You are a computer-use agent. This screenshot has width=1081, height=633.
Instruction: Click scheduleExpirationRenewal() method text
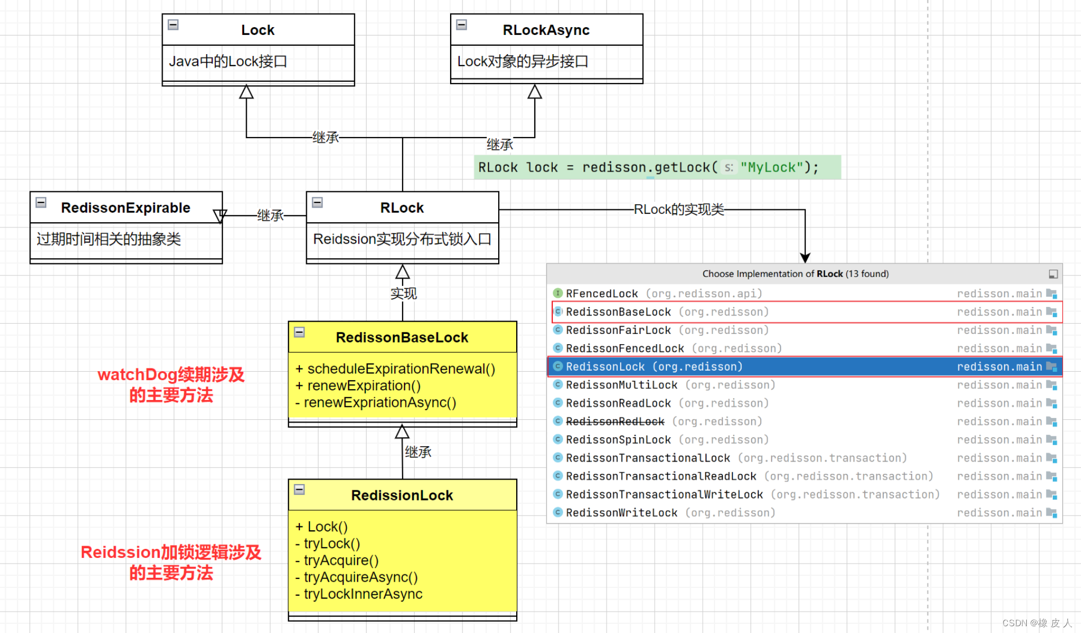coord(395,368)
